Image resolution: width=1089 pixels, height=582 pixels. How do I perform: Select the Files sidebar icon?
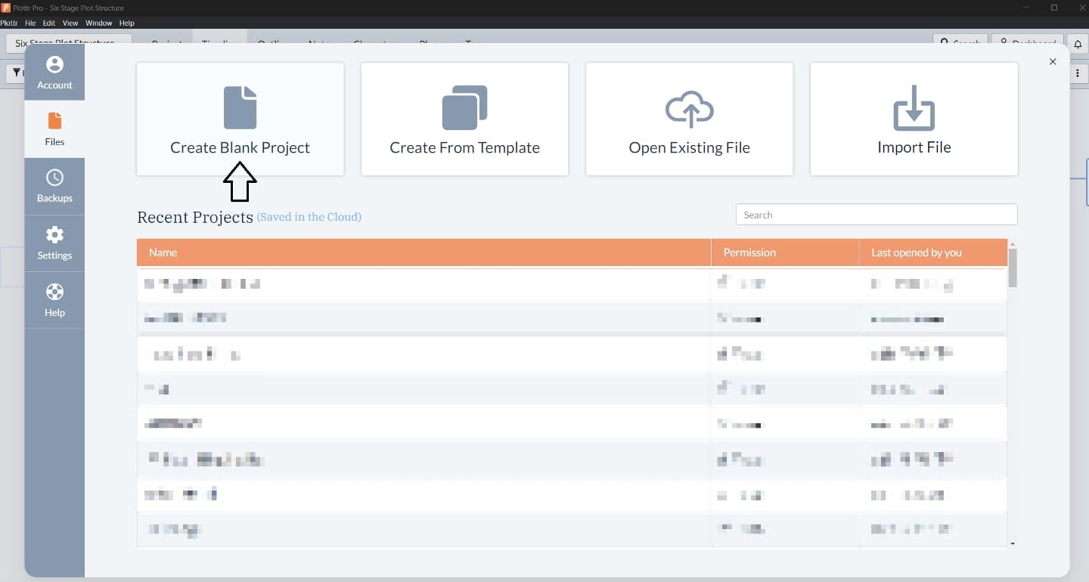point(54,121)
